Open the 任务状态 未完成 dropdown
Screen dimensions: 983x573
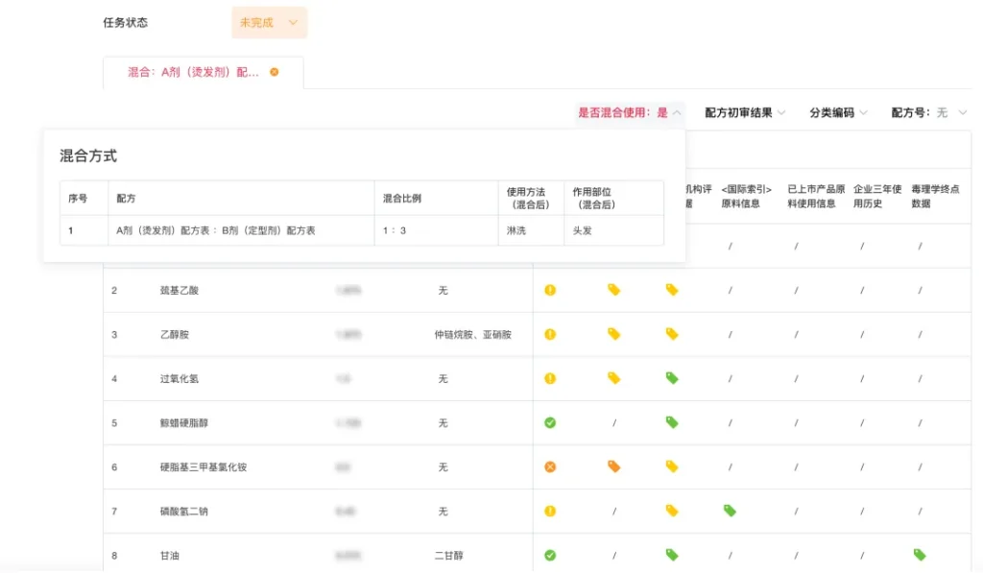coord(269,22)
